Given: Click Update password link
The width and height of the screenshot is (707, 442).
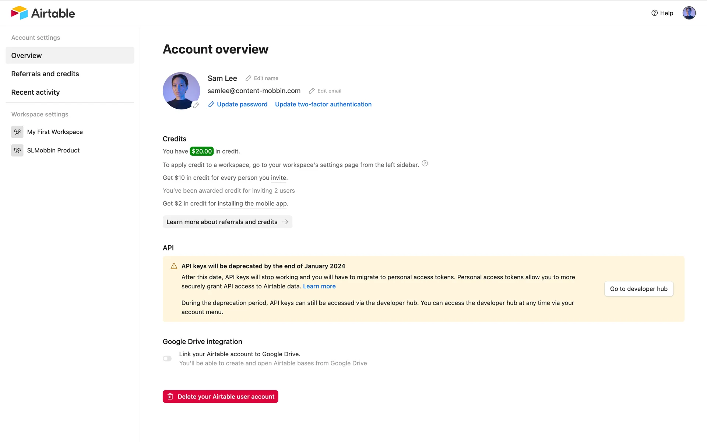Looking at the screenshot, I should pyautogui.click(x=242, y=105).
